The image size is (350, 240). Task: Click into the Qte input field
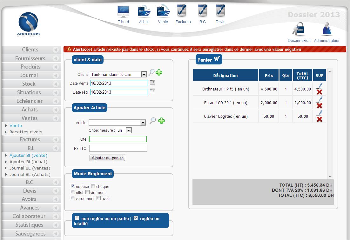118,139
